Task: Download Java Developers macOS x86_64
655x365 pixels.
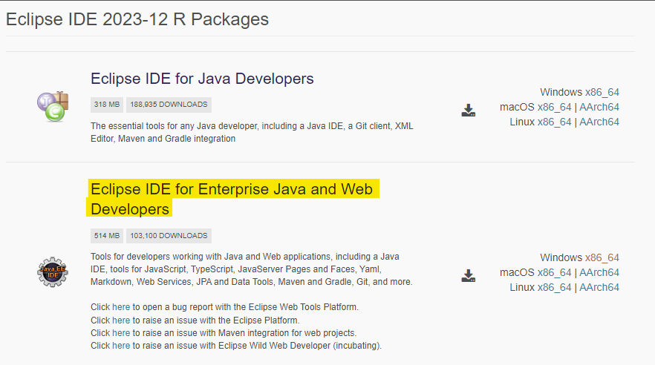Action: (x=554, y=108)
